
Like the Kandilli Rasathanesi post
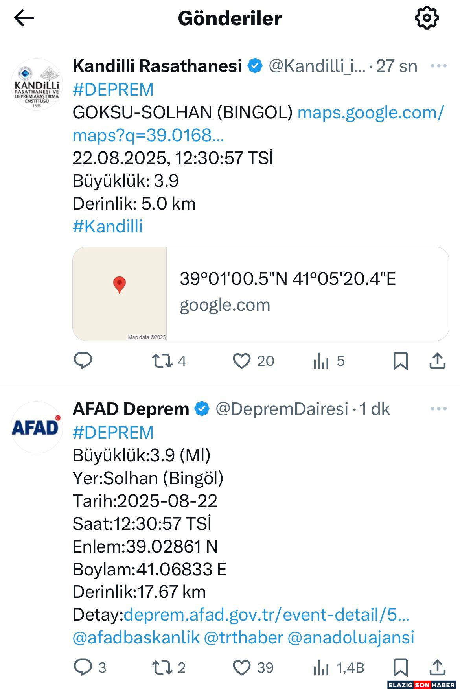click(x=242, y=360)
